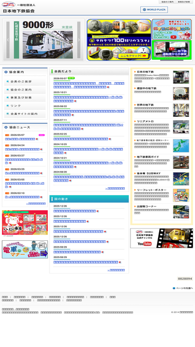The height and width of the screenshot is (347, 195).
Task: Click the リニアメトロ thumbnail image
Action: point(181,126)
